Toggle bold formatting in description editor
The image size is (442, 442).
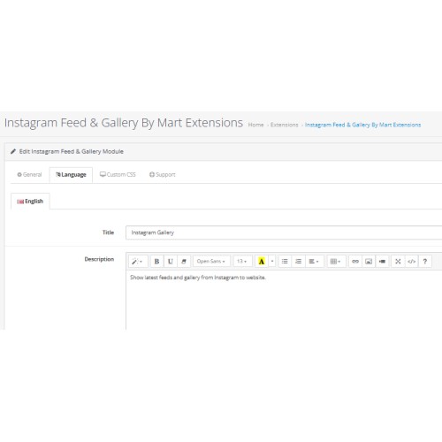point(156,262)
